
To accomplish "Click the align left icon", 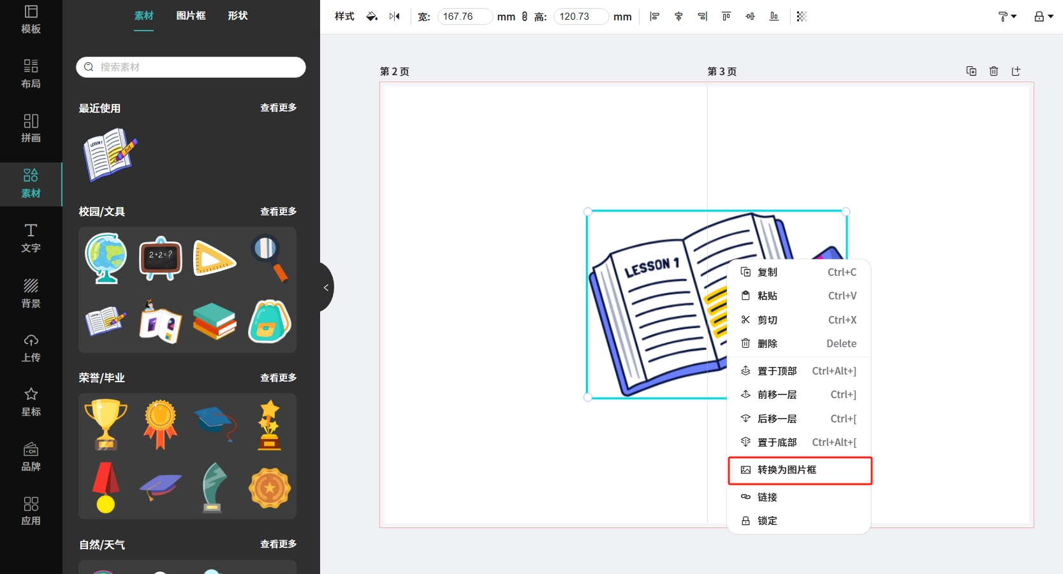I will tap(654, 17).
